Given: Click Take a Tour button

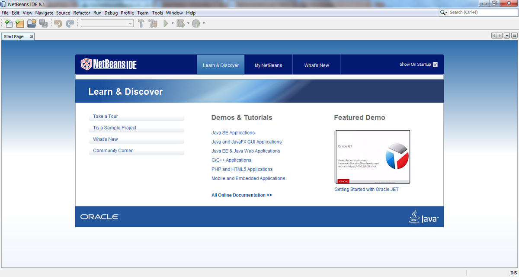Looking at the screenshot, I should click(137, 116).
